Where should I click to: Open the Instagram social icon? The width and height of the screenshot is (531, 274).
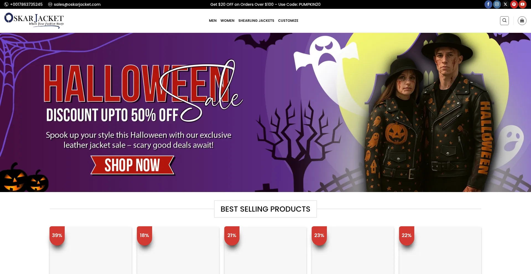pos(497,4)
